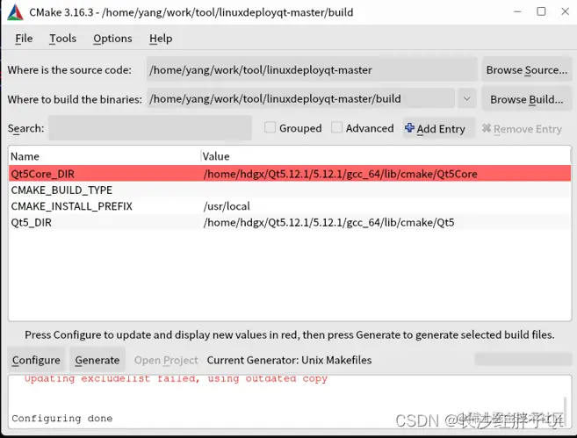Open the Help menu
577x438 pixels.
tap(161, 39)
